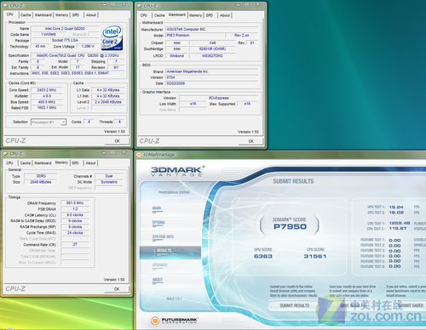
Task: Click the DRAM Frequency value field
Action: pos(75,203)
